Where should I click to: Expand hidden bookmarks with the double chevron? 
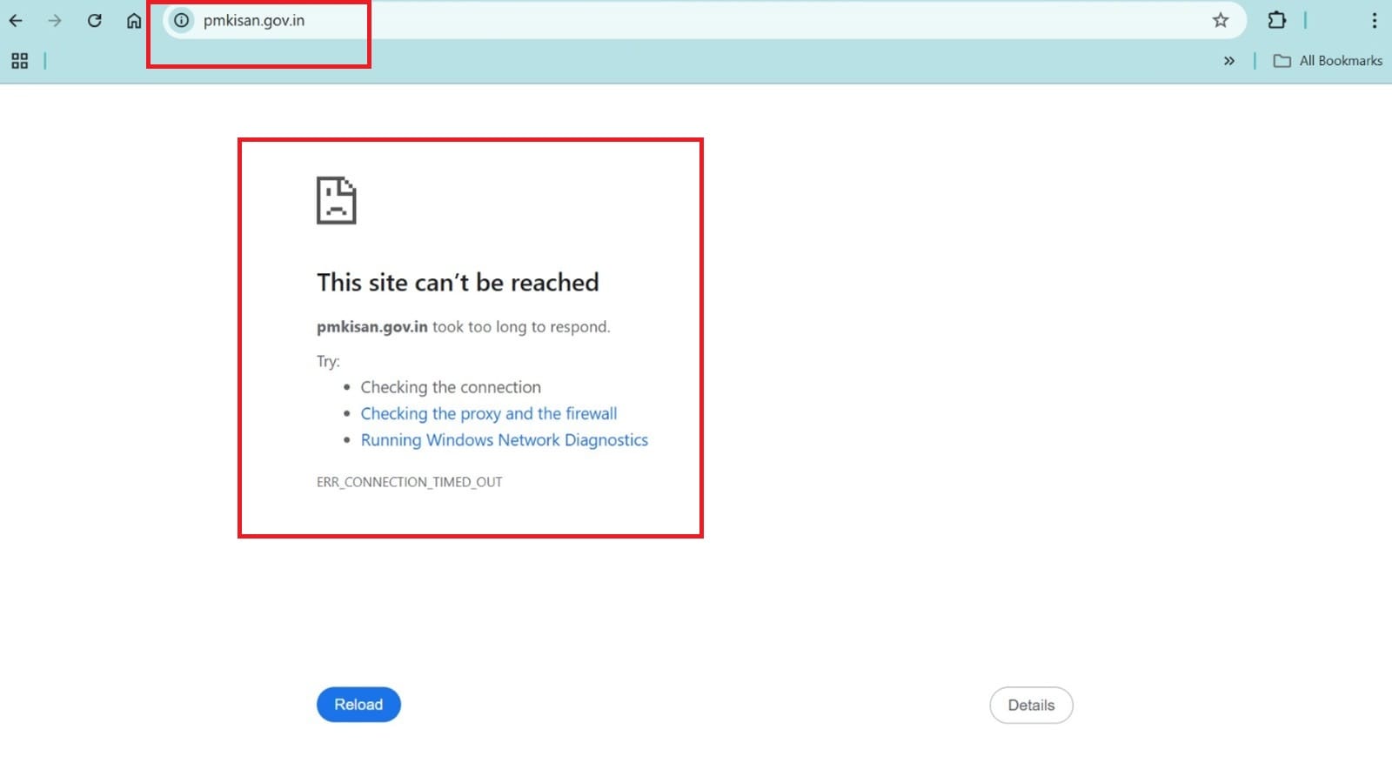(x=1228, y=61)
